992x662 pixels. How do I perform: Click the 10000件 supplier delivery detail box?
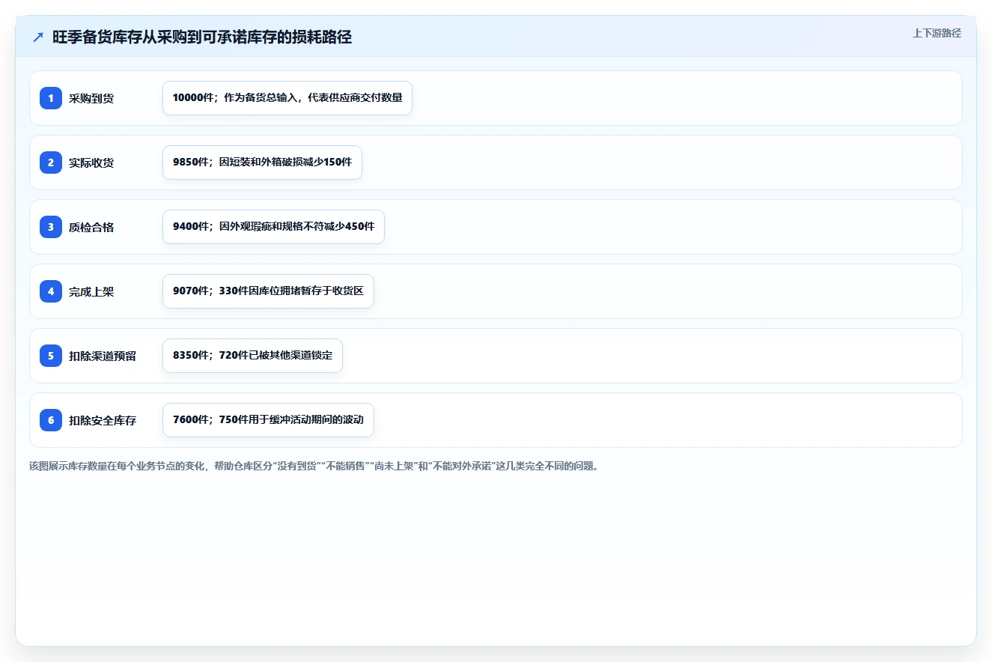point(287,98)
